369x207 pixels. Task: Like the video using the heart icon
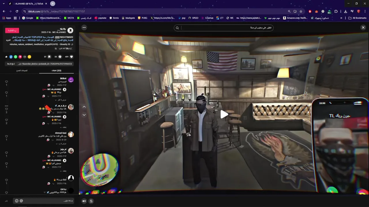click(x=71, y=57)
